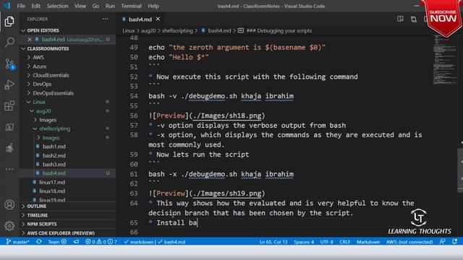Follow the ./Images/sh18.png link

pos(226,116)
